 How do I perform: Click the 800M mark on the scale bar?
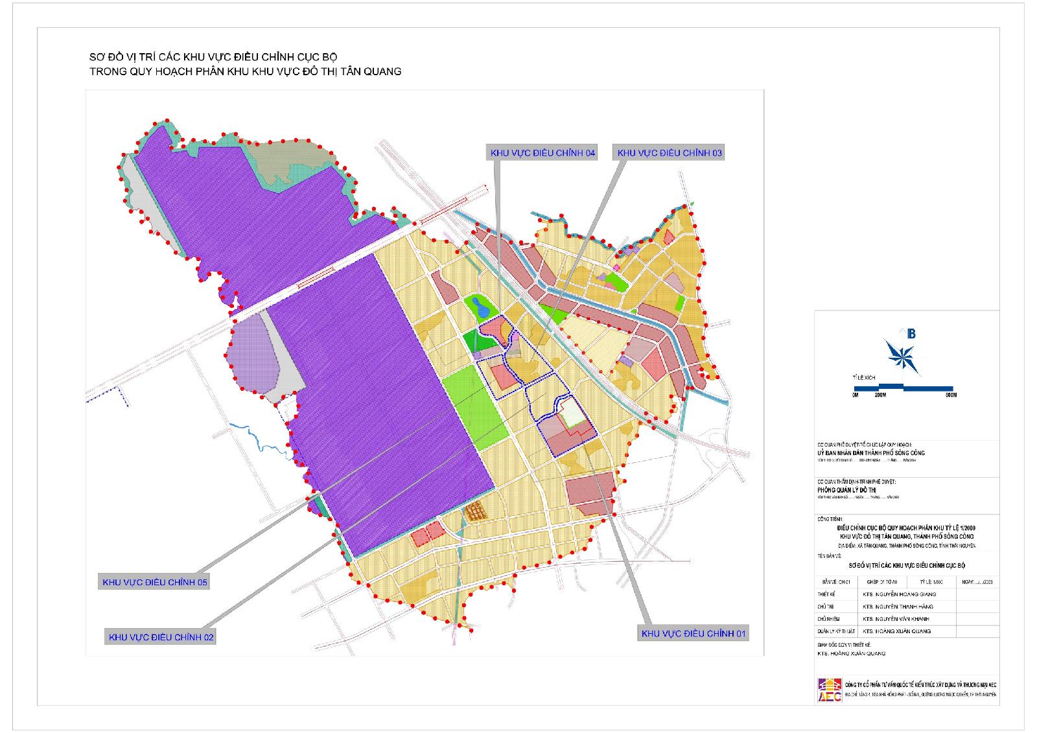[950, 395]
